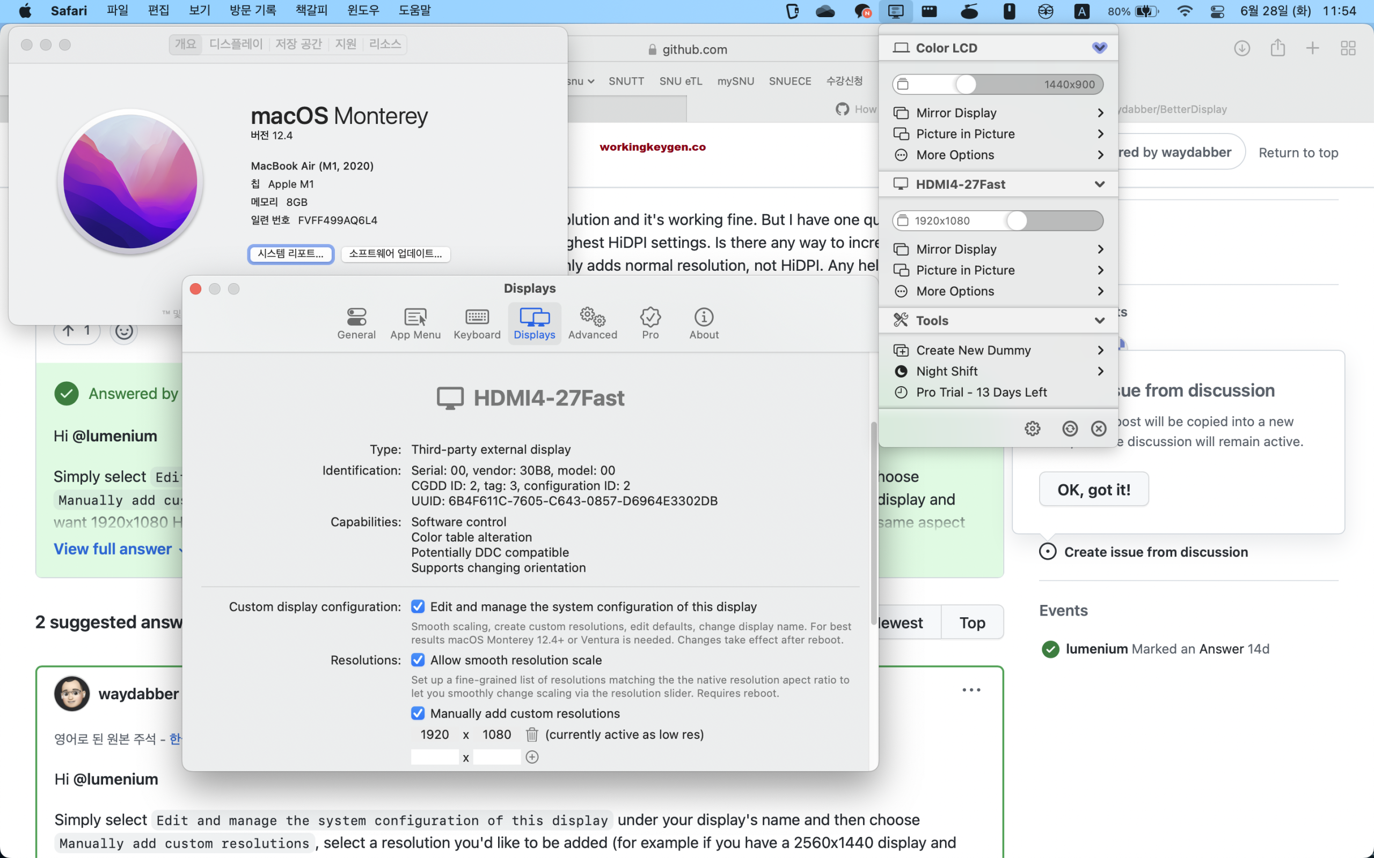
Task: Open the Displays pane in BetterDisplay settings
Action: (533, 322)
